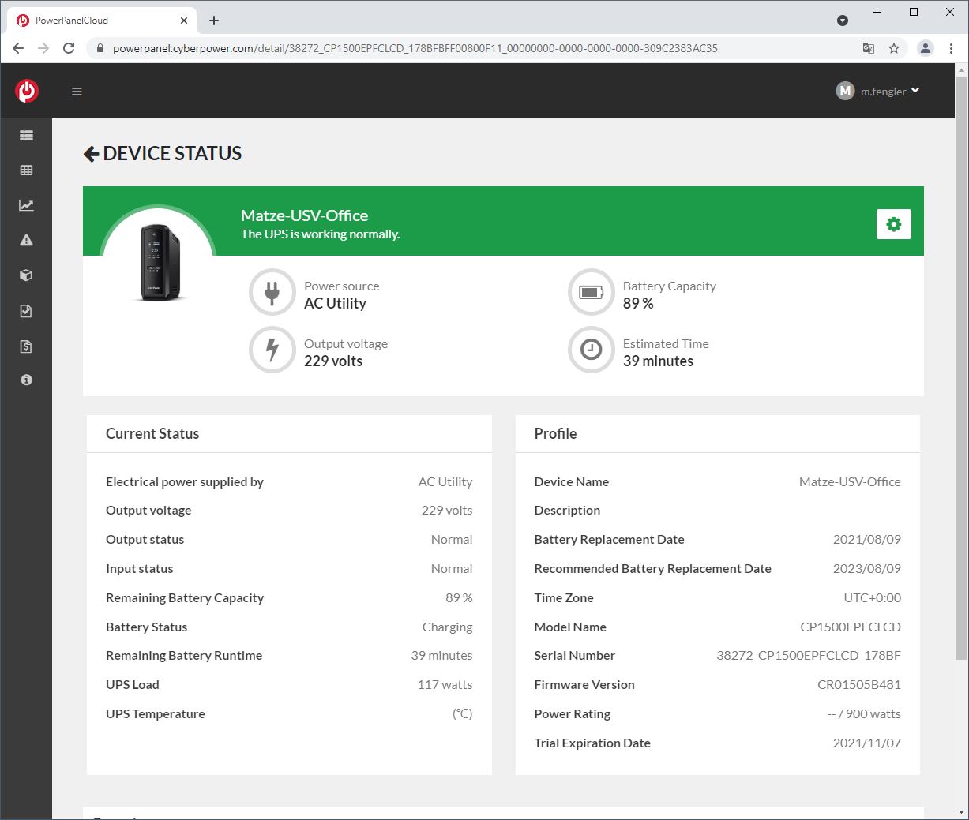Open the warning triangle alerts page
Viewport: 969px width, 820px height.
point(26,240)
